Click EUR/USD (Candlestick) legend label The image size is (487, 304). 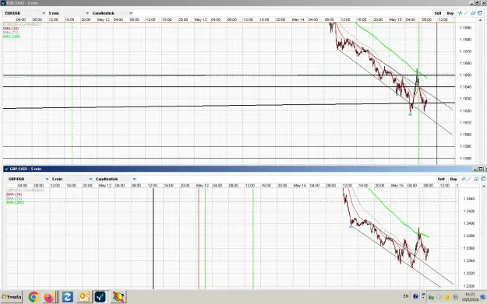[22, 24]
